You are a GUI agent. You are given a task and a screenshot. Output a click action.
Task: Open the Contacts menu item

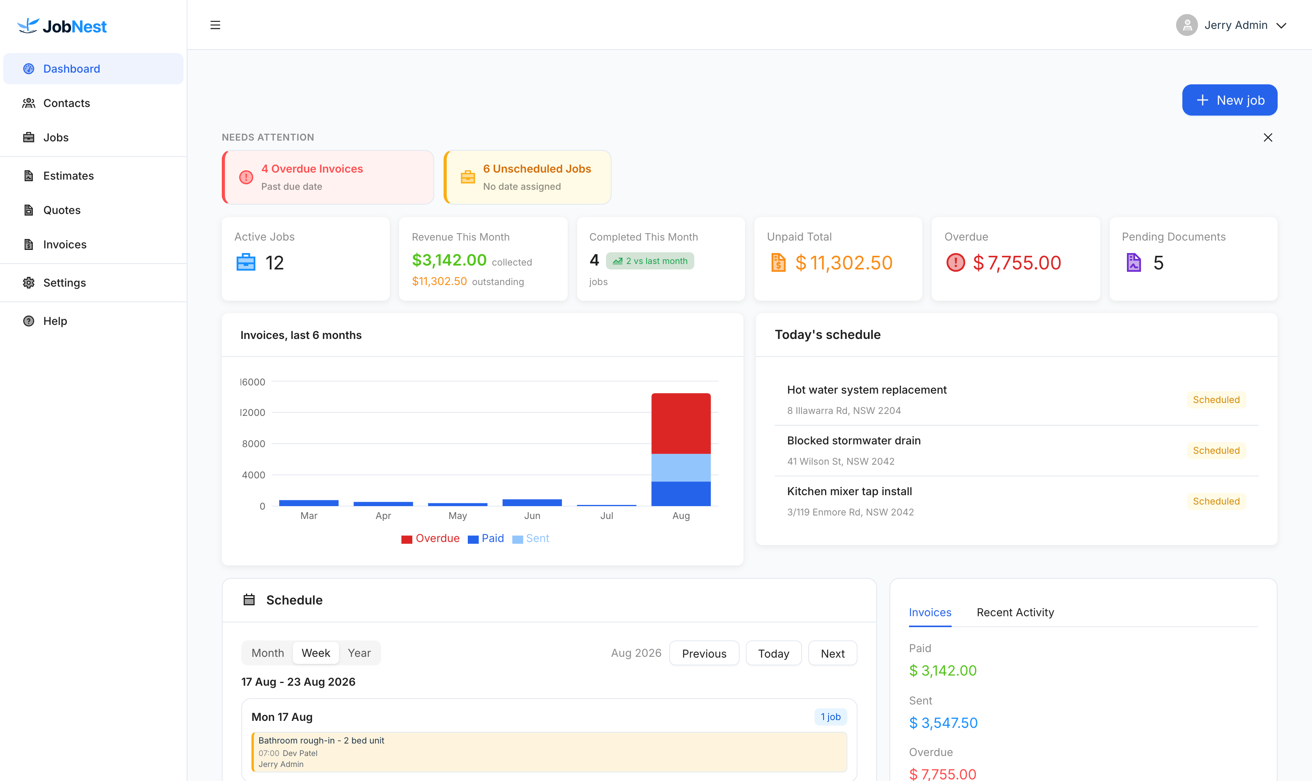click(93, 103)
